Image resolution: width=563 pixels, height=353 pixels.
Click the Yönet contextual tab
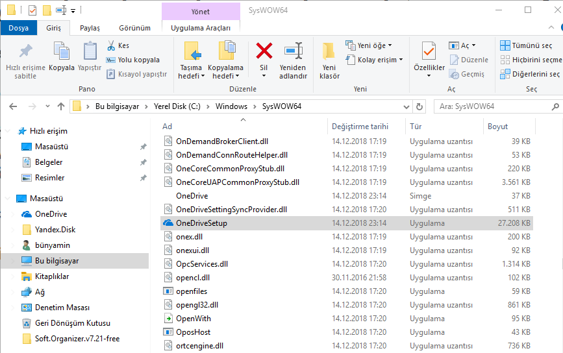tap(201, 12)
